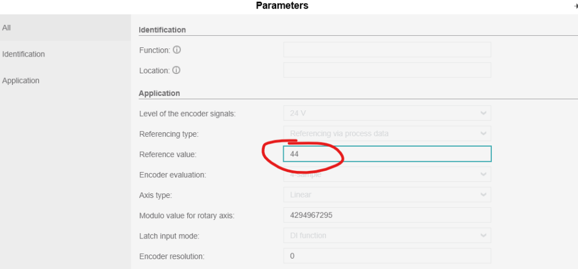Click the Modulo value for rotary axis field

(x=387, y=215)
